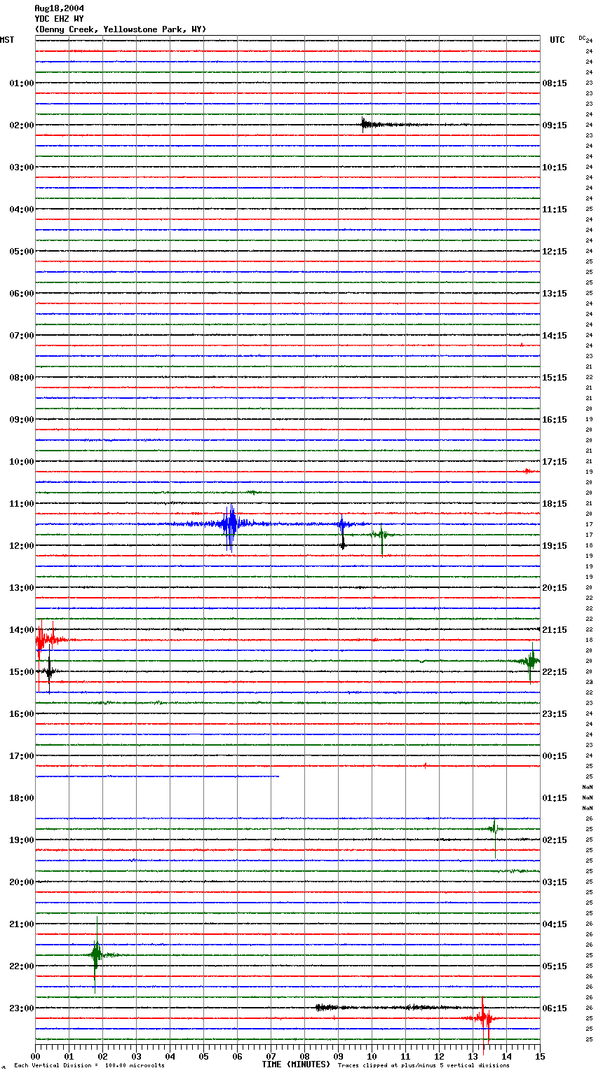The image size is (596, 1075).
Task: Select the 01:00 MST time label
Action: click(x=22, y=83)
